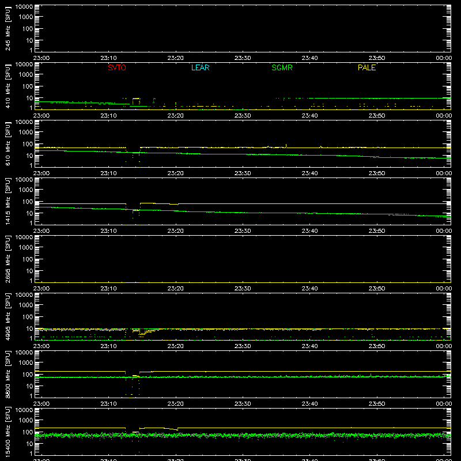This screenshot has width=461, height=461.
Task: Click 23:40 on the 610 MHz time axis
Action: pyautogui.click(x=309, y=173)
